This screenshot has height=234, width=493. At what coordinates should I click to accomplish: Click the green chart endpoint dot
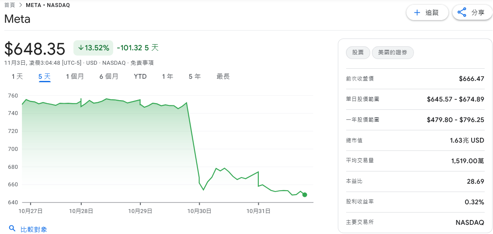point(305,195)
